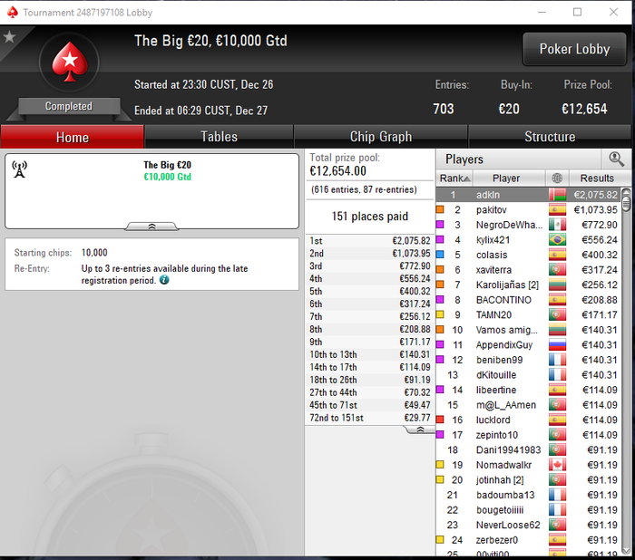Collapse the tournament info panel arrow
This screenshot has width=635, height=560.
tap(151, 227)
